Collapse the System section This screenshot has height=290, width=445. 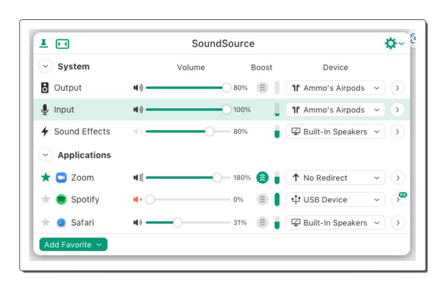[45, 67]
